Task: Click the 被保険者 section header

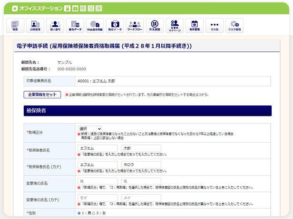Action: (x=147, y=111)
